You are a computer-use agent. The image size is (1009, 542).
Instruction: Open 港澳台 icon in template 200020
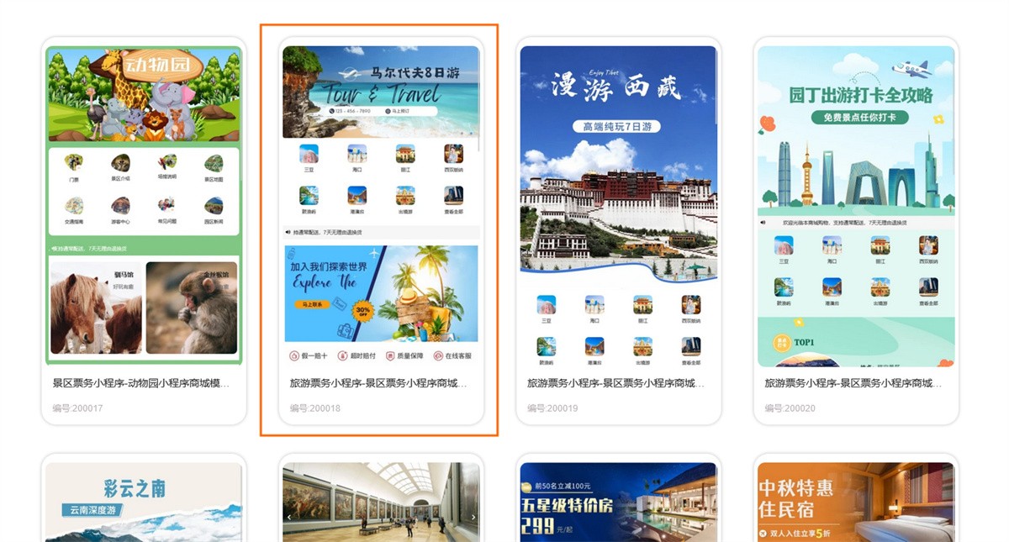(832, 287)
